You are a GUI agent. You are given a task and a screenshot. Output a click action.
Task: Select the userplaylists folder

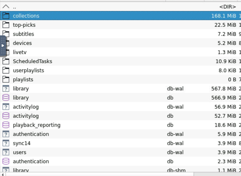click(28, 70)
